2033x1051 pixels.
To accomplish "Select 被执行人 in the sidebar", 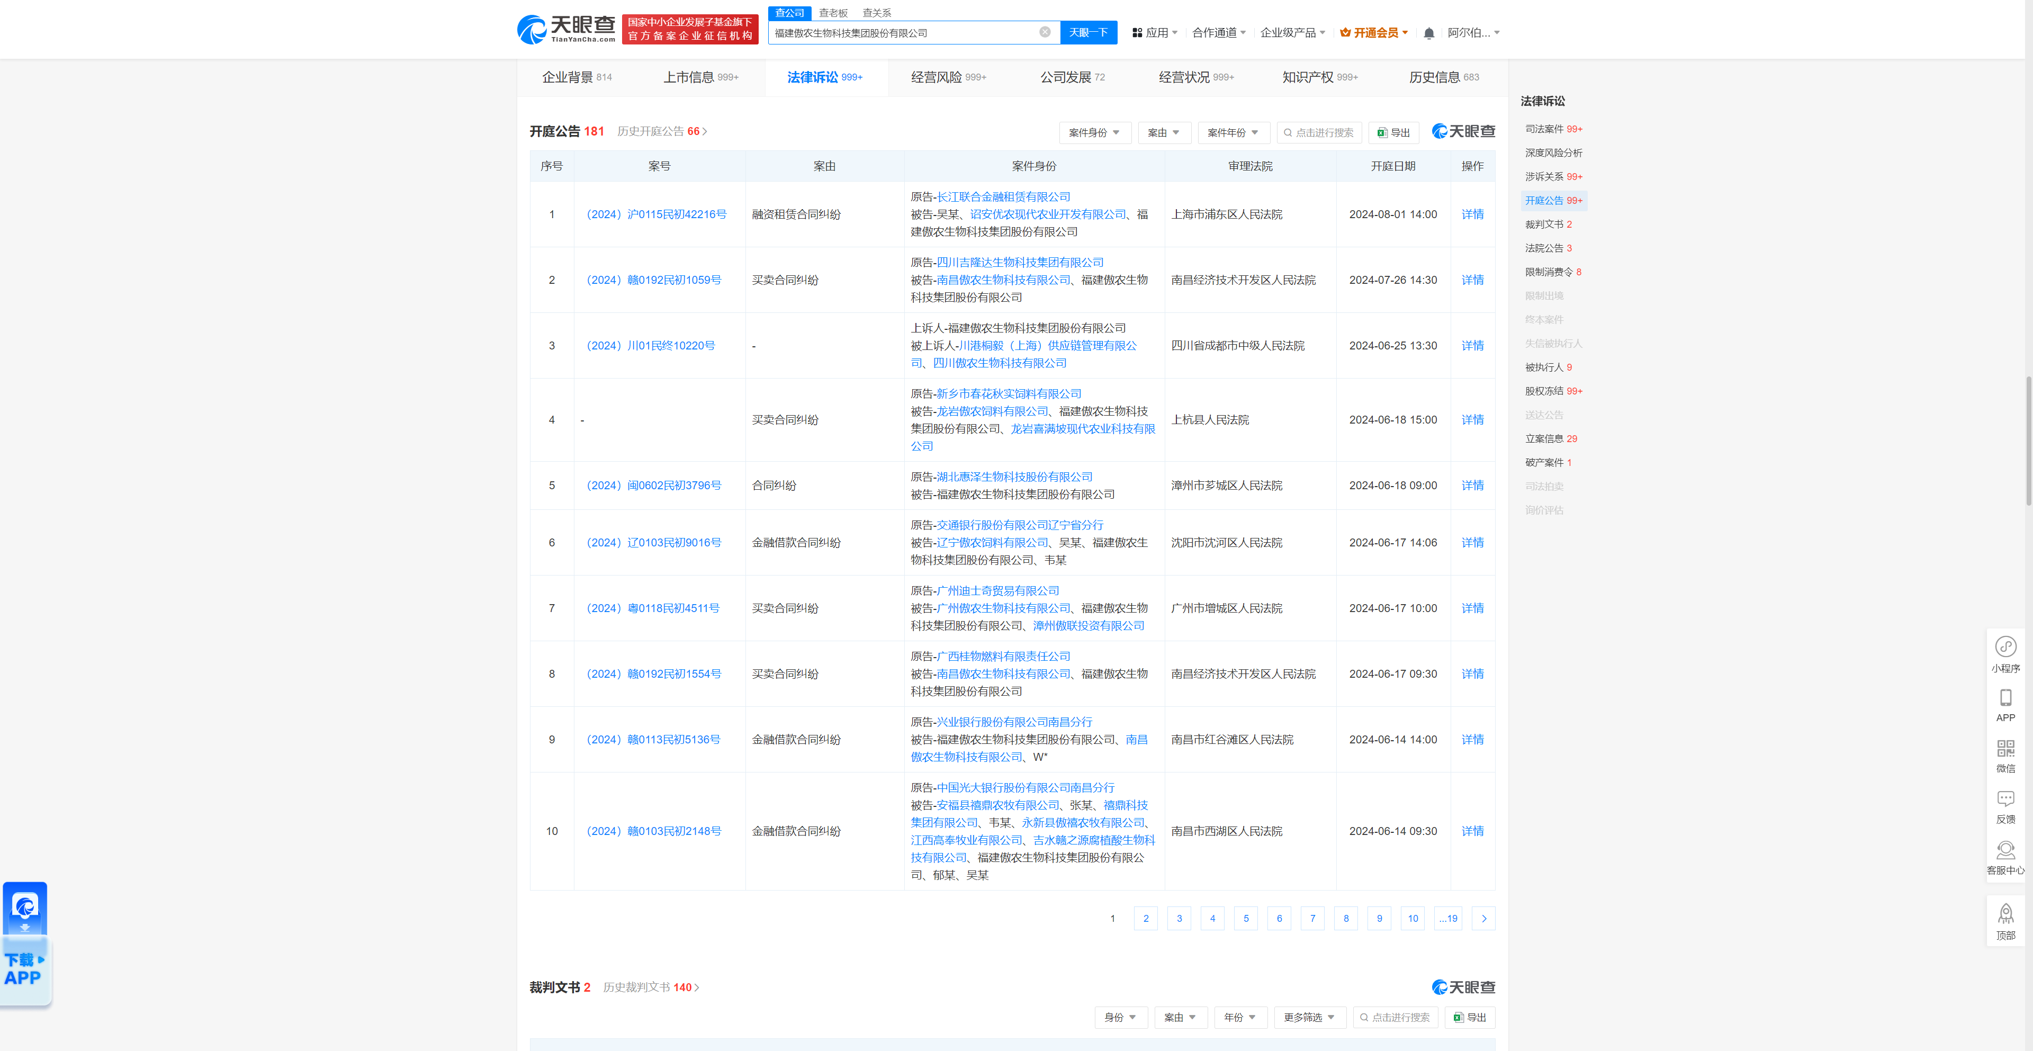I will 1549,367.
